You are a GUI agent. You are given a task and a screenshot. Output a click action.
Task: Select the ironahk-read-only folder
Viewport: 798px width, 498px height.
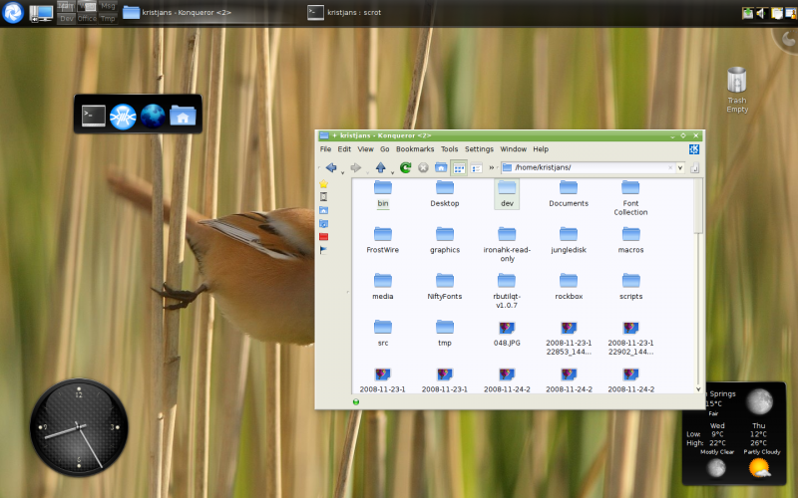click(x=507, y=245)
